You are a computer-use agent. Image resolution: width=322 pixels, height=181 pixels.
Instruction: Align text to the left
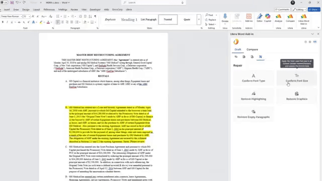(x=58, y=22)
